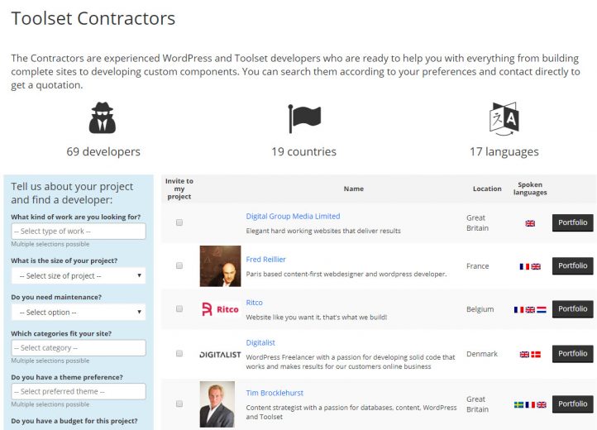Image resolution: width=597 pixels, height=430 pixels.
Task: Click British flag for Digital Group Media
Action: click(530, 223)
